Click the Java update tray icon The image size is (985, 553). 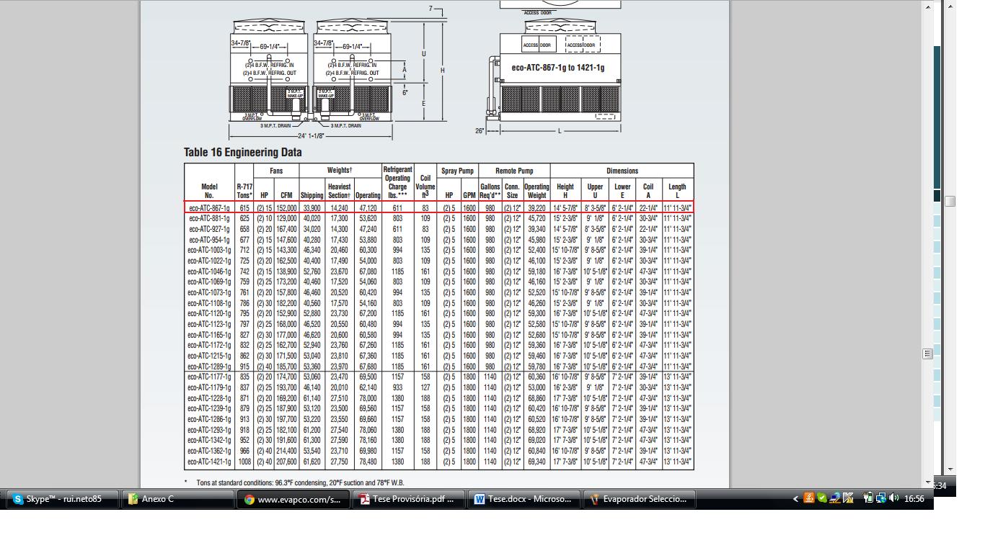[x=809, y=498]
